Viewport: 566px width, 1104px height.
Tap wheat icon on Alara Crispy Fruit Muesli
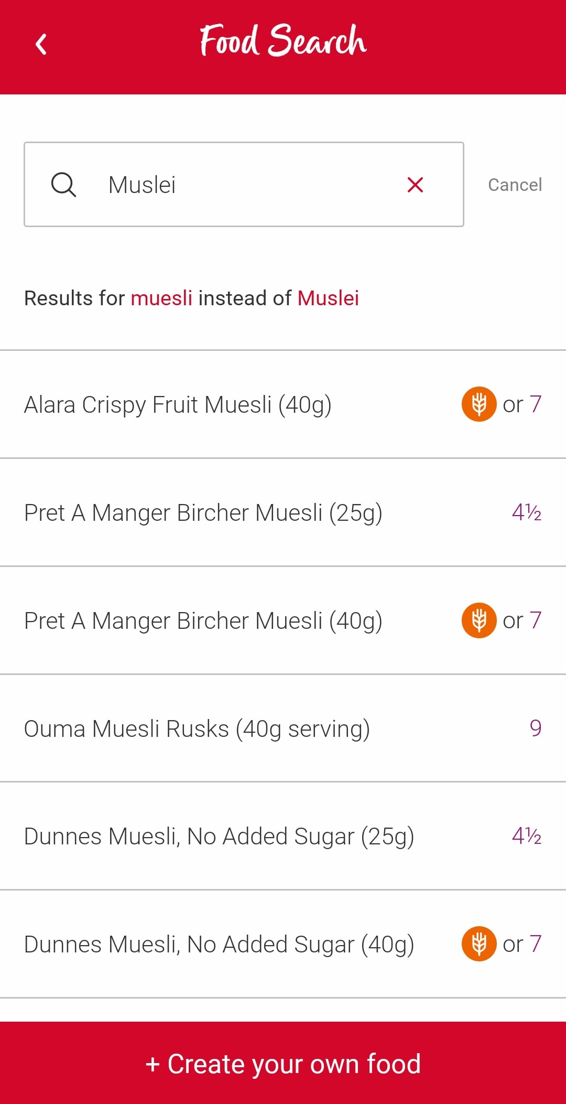[x=479, y=404]
